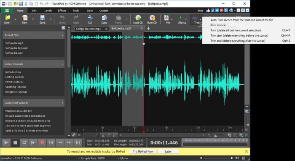Start playback with the Play button
Viewport: 295px width, 161px height.
pos(6,142)
